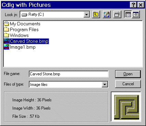Click the Carved Stone preview thumbnail
Screen dimensions: 146x126
[x=126, y=107]
